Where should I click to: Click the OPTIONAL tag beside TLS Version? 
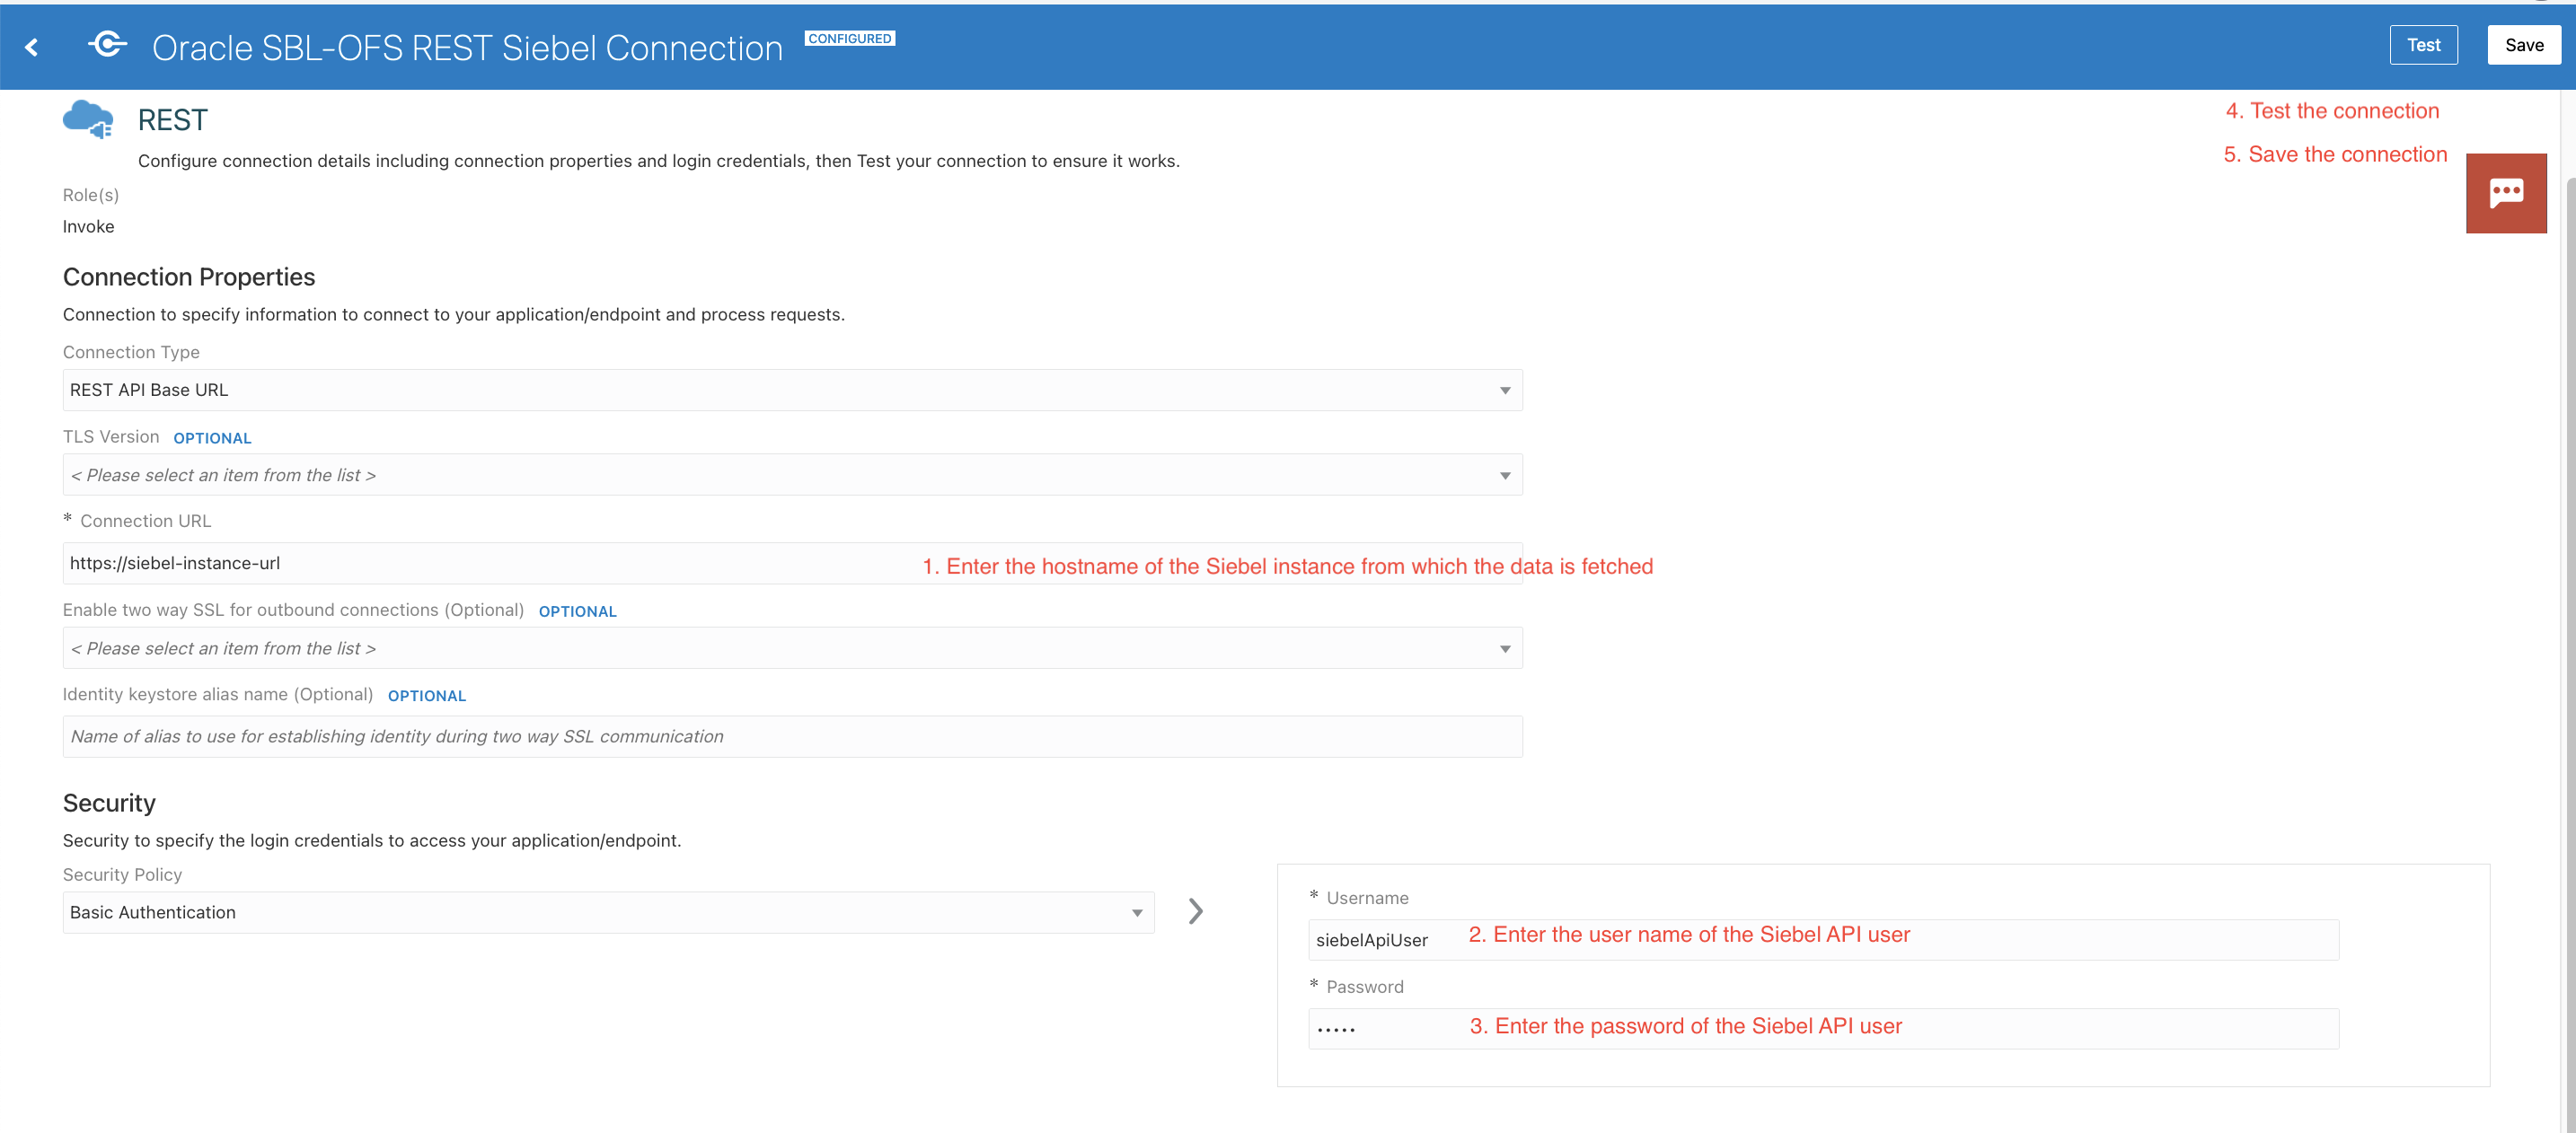pyautogui.click(x=212, y=439)
